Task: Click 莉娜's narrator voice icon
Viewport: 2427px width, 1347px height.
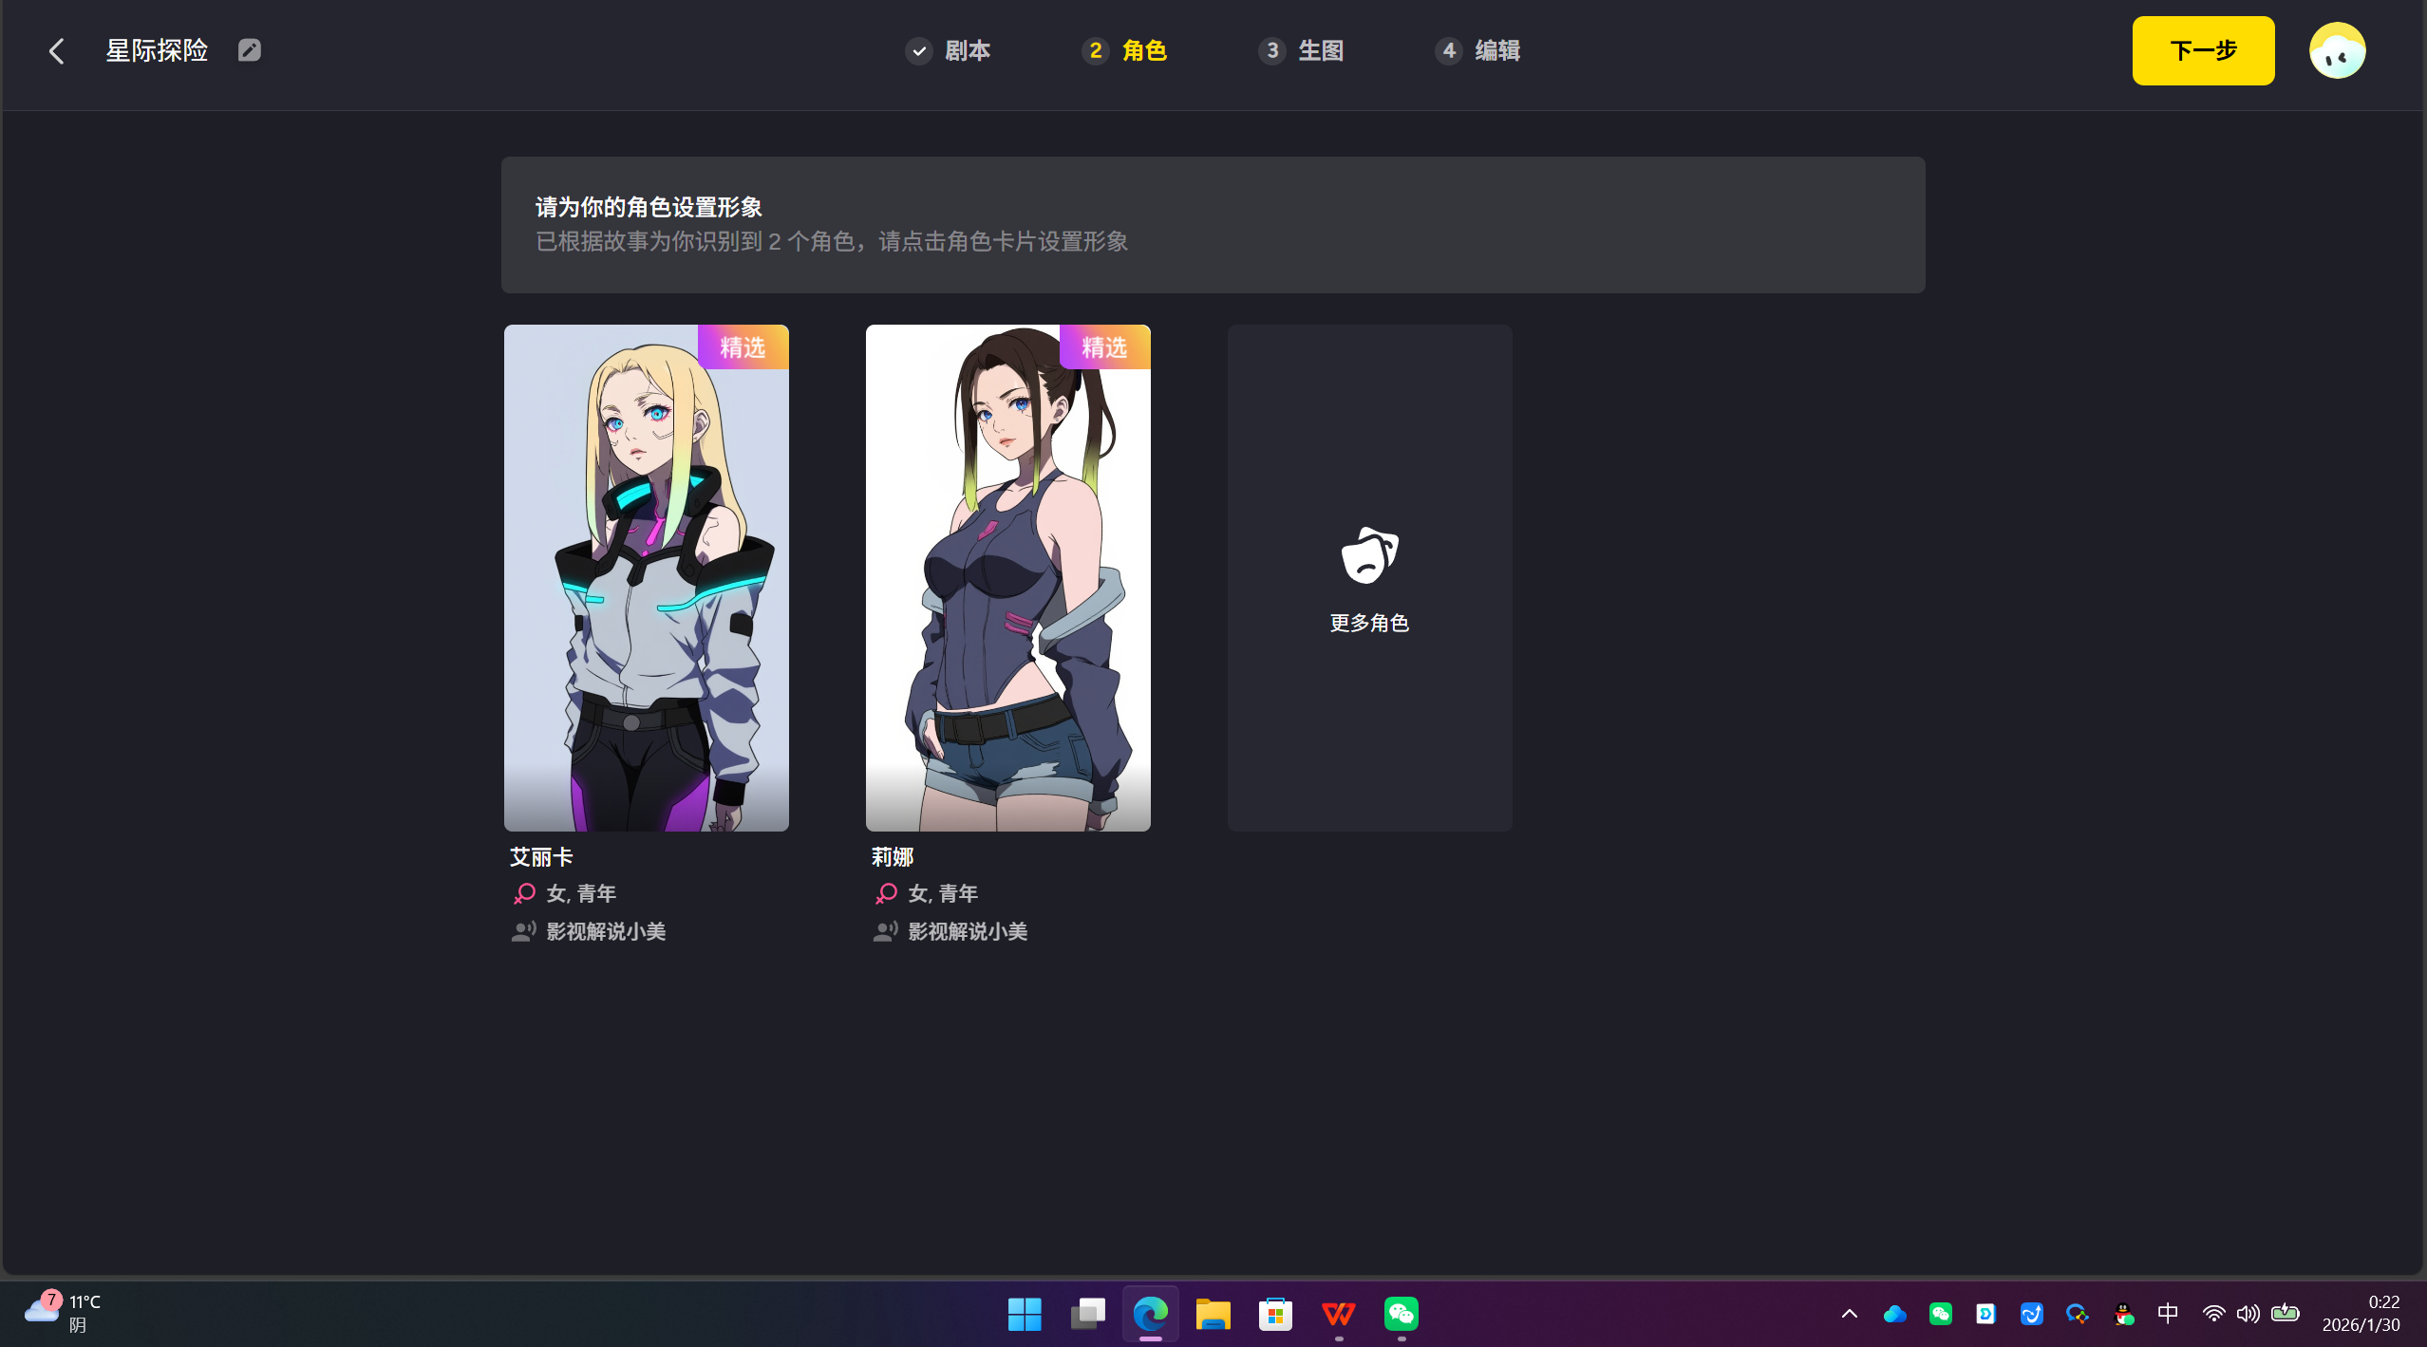Action: [x=884, y=931]
